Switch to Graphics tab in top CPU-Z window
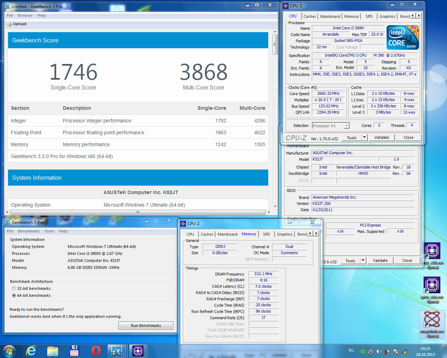Image resolution: width=447 pixels, height=358 pixels. (387, 16)
